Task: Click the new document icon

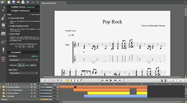Action: 9,2
